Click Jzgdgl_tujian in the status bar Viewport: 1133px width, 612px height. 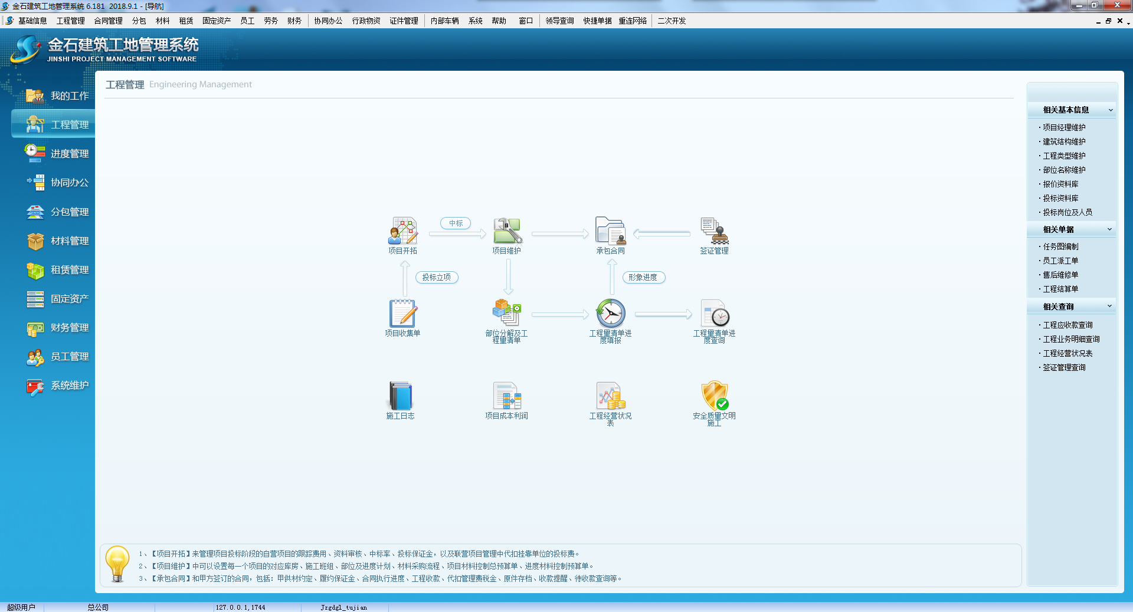point(343,607)
